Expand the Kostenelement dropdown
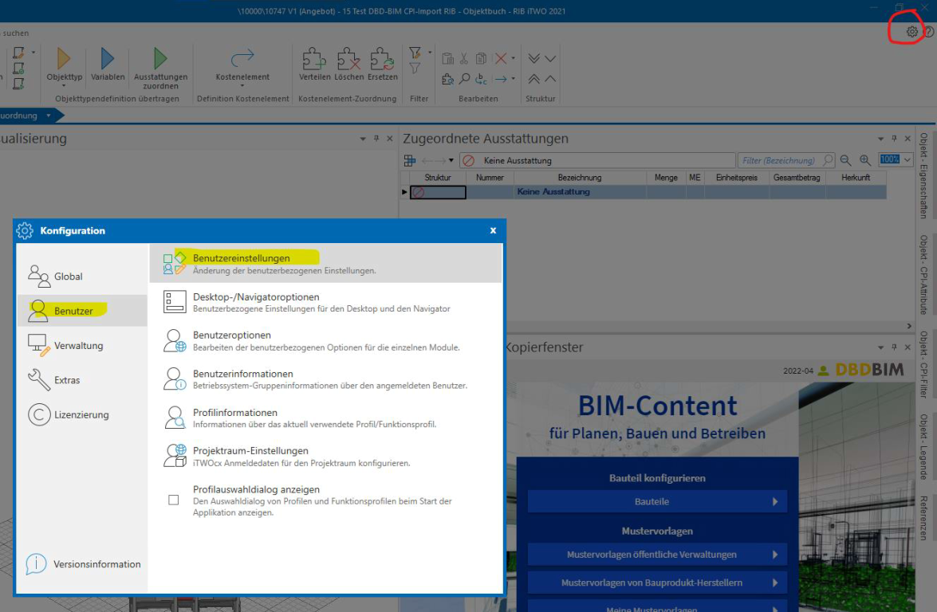 click(242, 86)
